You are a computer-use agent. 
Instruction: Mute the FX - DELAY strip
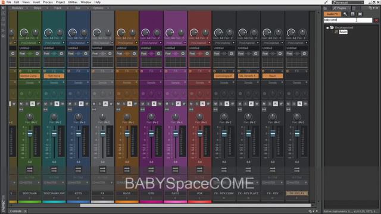[x=288, y=103]
